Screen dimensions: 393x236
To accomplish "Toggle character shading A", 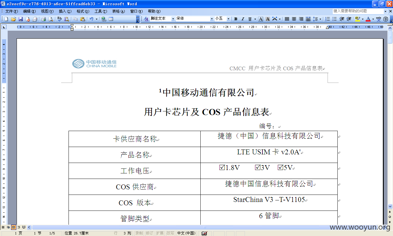I will pyautogui.click(x=268, y=19).
